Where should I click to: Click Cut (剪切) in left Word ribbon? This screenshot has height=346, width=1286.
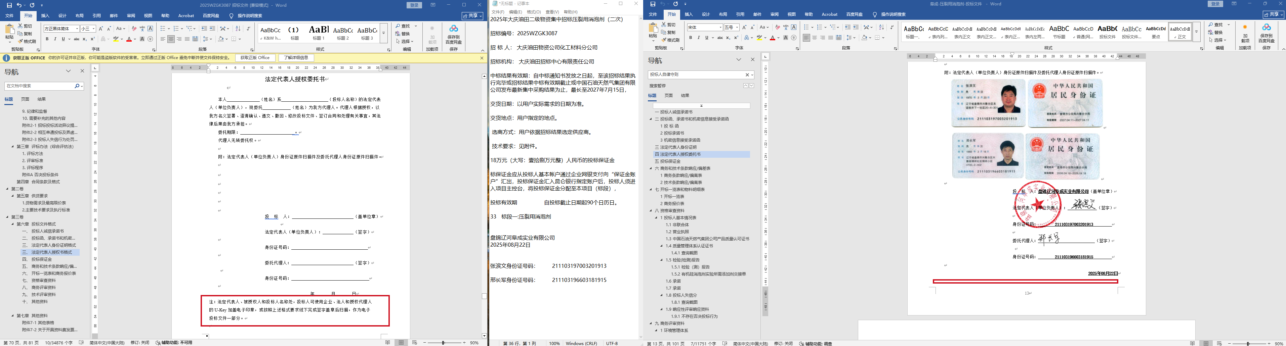(25, 26)
